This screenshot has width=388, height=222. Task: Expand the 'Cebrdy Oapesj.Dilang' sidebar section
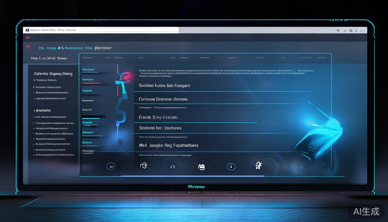coord(53,74)
